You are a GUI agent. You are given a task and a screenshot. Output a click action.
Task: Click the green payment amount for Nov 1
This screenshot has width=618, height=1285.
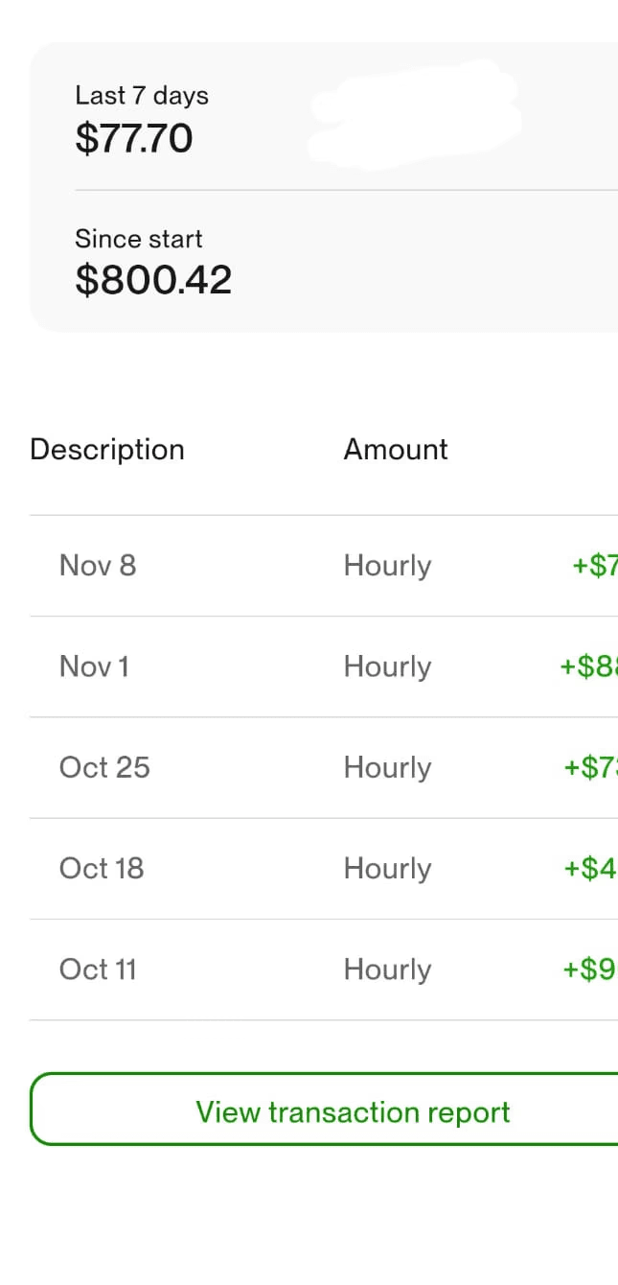[589, 666]
